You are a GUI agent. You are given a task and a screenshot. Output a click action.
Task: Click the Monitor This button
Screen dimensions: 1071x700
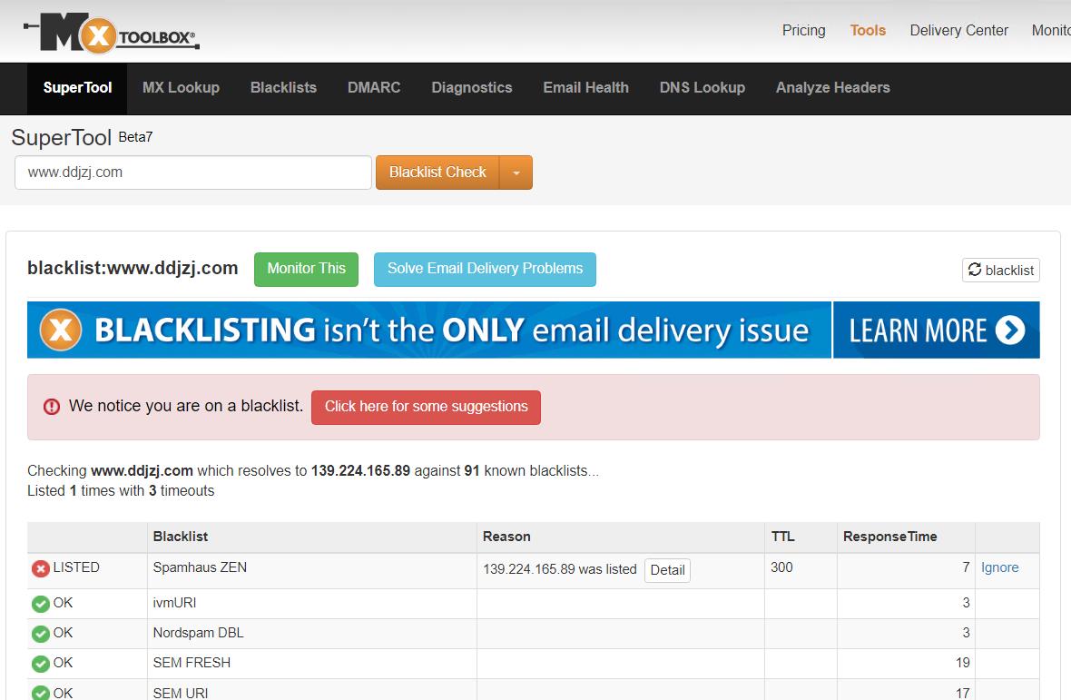(x=306, y=269)
